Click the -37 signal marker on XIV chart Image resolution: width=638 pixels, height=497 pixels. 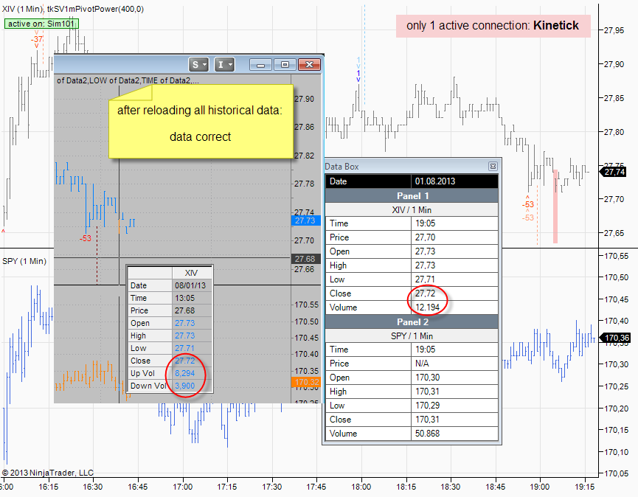coord(37,40)
